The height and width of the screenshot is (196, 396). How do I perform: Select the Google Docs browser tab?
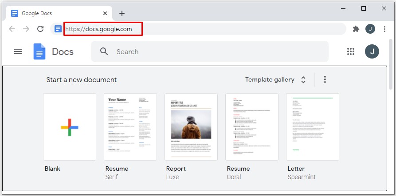tap(58, 13)
